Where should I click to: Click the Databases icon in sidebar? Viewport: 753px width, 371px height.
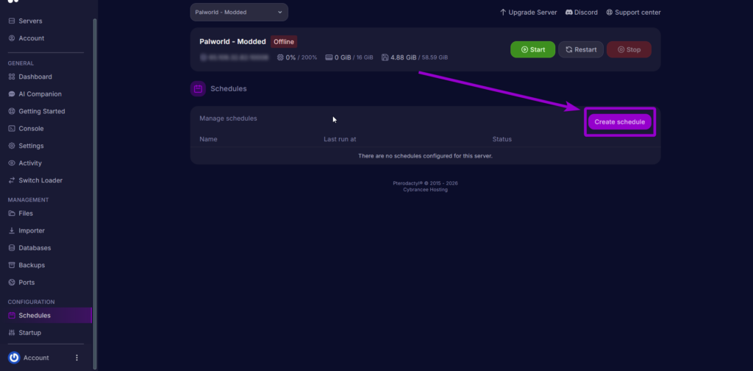pyautogui.click(x=12, y=248)
